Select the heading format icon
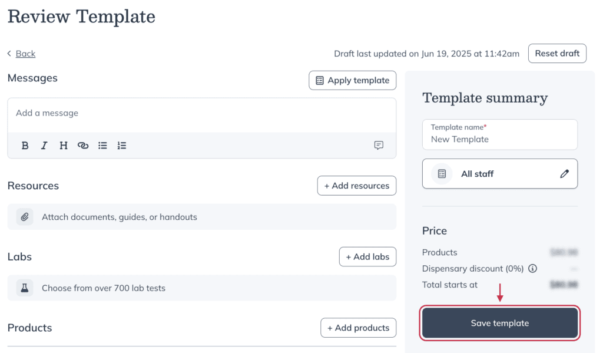The image size is (603, 353). coord(64,146)
